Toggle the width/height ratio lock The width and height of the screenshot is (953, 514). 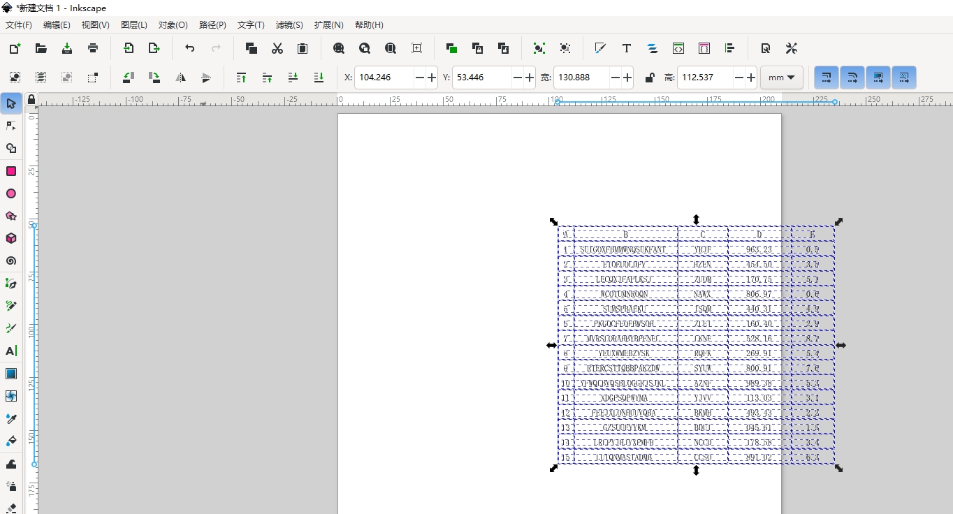pyautogui.click(x=650, y=78)
